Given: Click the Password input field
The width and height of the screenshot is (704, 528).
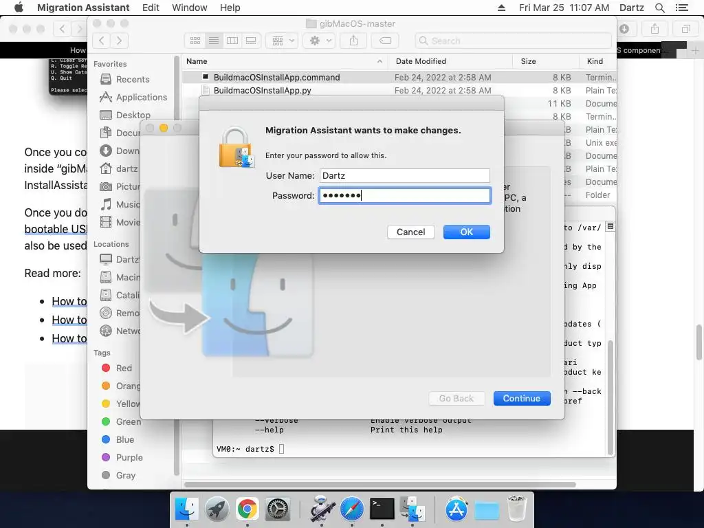Looking at the screenshot, I should pyautogui.click(x=404, y=196).
